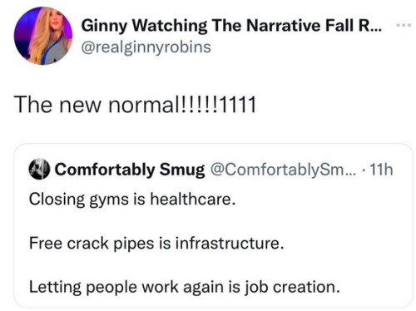Click the word 'healthcare' in quoted tweet
Viewport: 416px width, 311px height.
191,199
